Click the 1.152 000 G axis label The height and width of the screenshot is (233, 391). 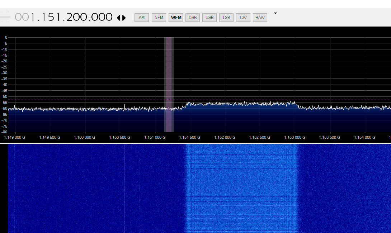tap(225, 137)
